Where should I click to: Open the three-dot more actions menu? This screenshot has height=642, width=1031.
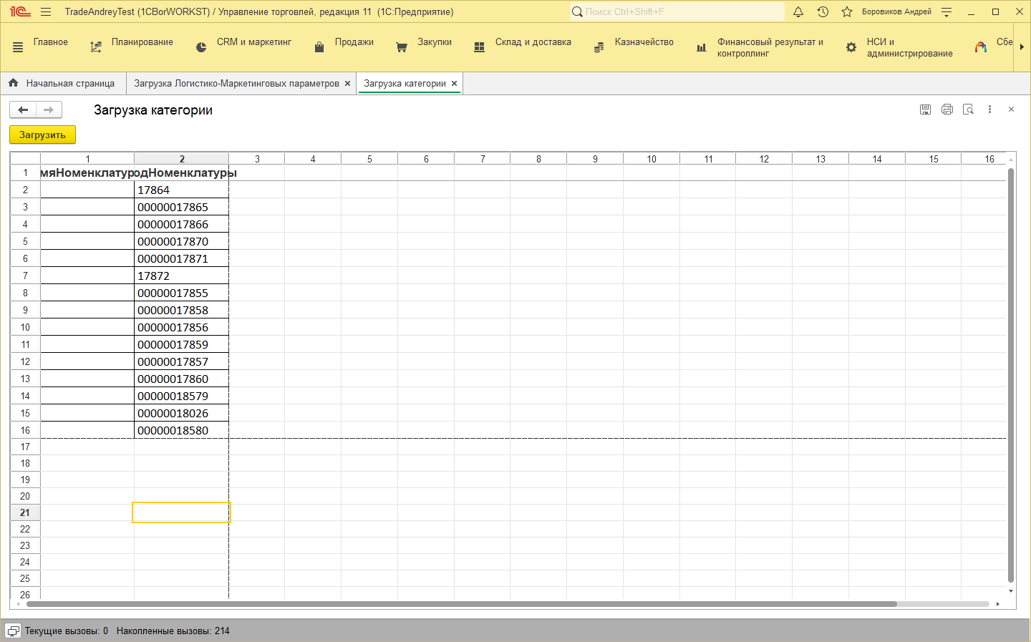989,110
